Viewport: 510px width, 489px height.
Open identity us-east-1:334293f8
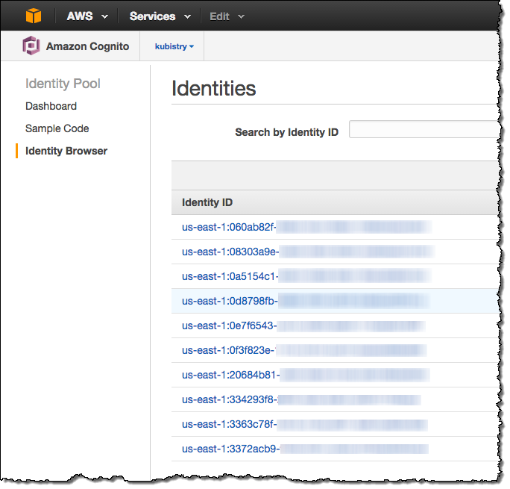[x=230, y=399]
